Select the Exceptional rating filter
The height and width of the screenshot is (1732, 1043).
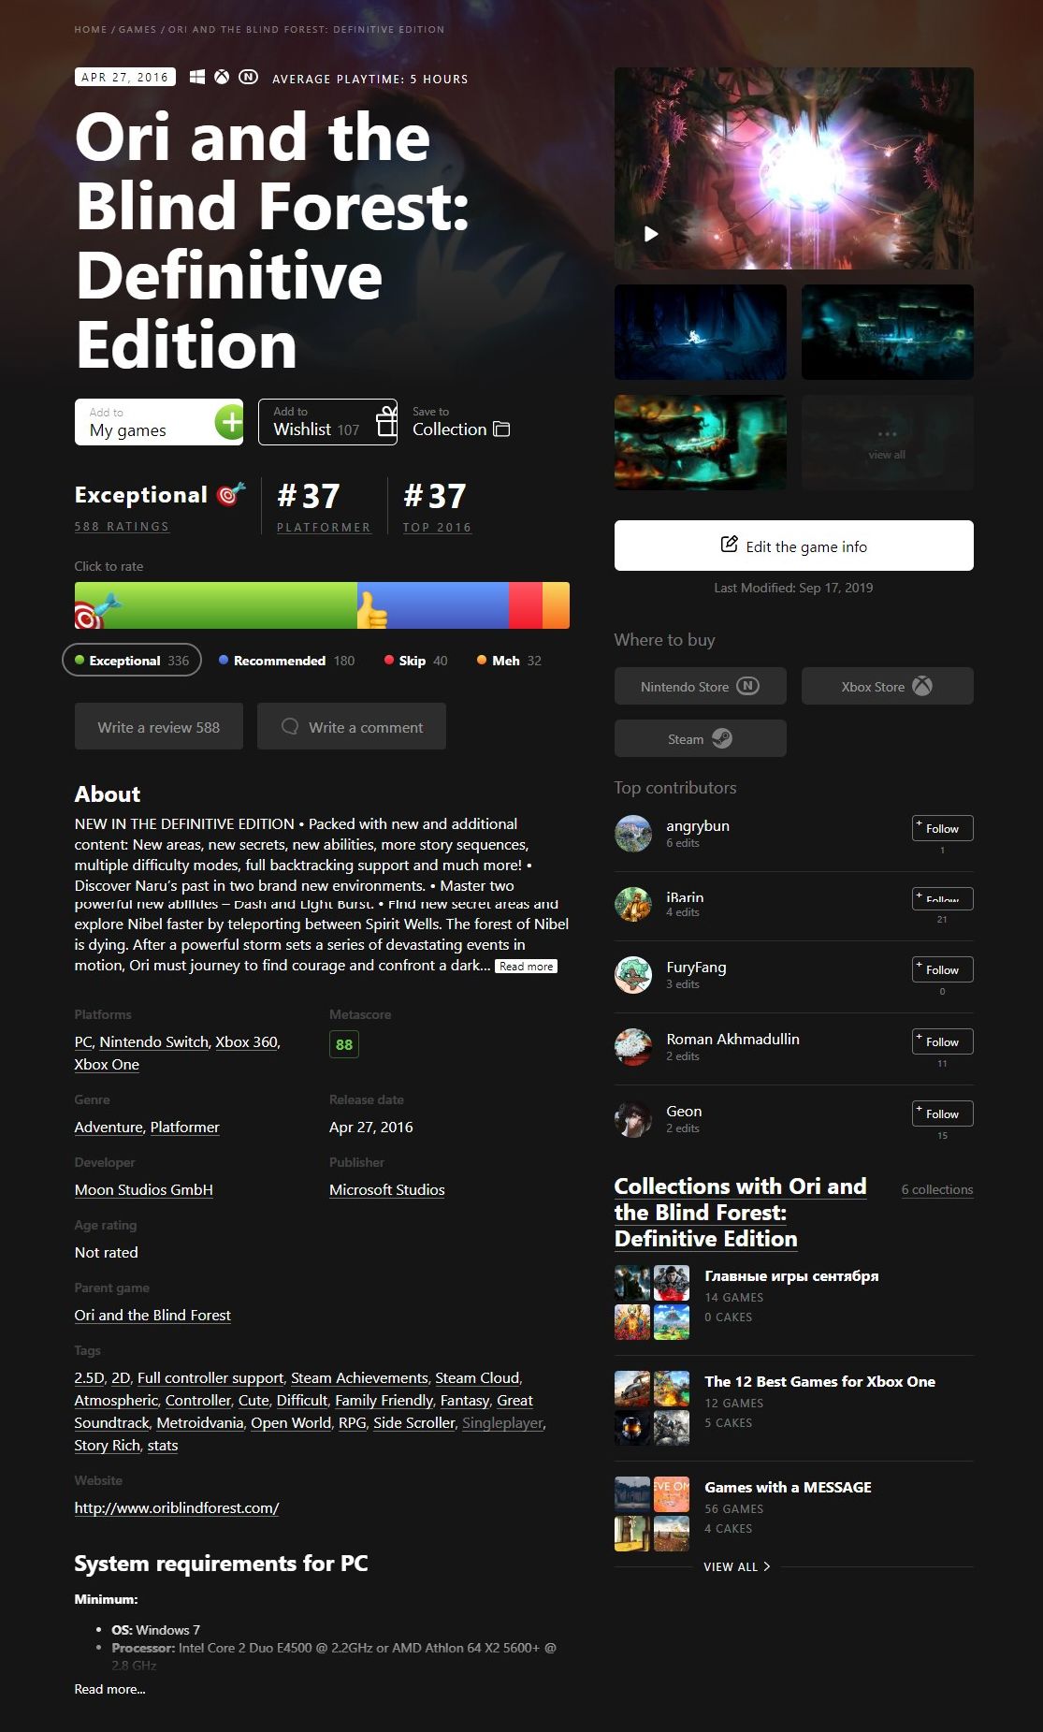(132, 660)
